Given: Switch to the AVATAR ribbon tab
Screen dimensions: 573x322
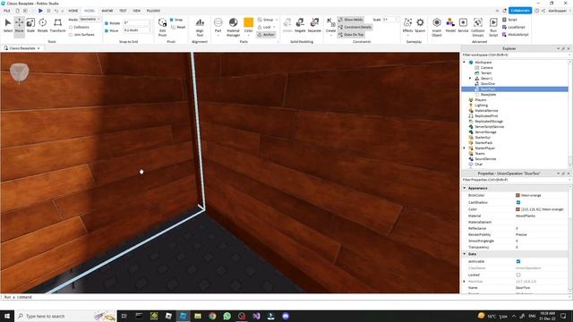Looking at the screenshot, I should point(107,11).
